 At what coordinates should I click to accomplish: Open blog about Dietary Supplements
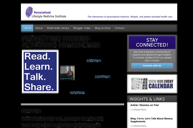152,120
